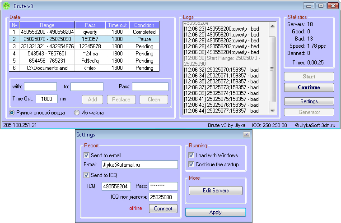Viewport: 341px width, 223px height.
Task: Apply the settings changes
Action: 215,212
